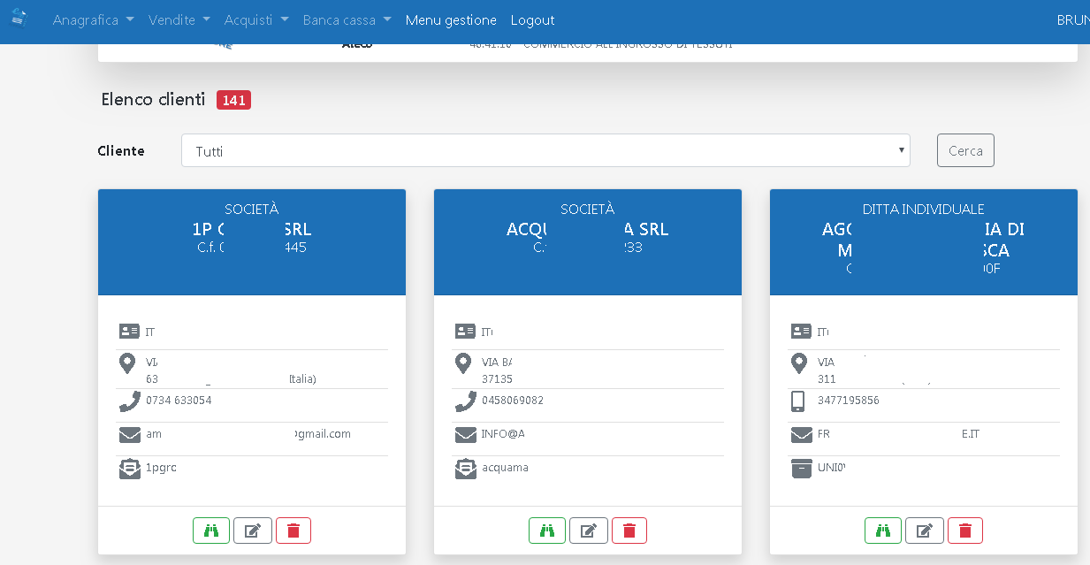Click envelope icon beside INFO@A address

click(465, 435)
